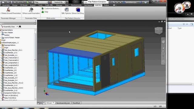
Task: Click the New file icon in quick access toolbar
Action: pyautogui.click(x=3, y=2)
